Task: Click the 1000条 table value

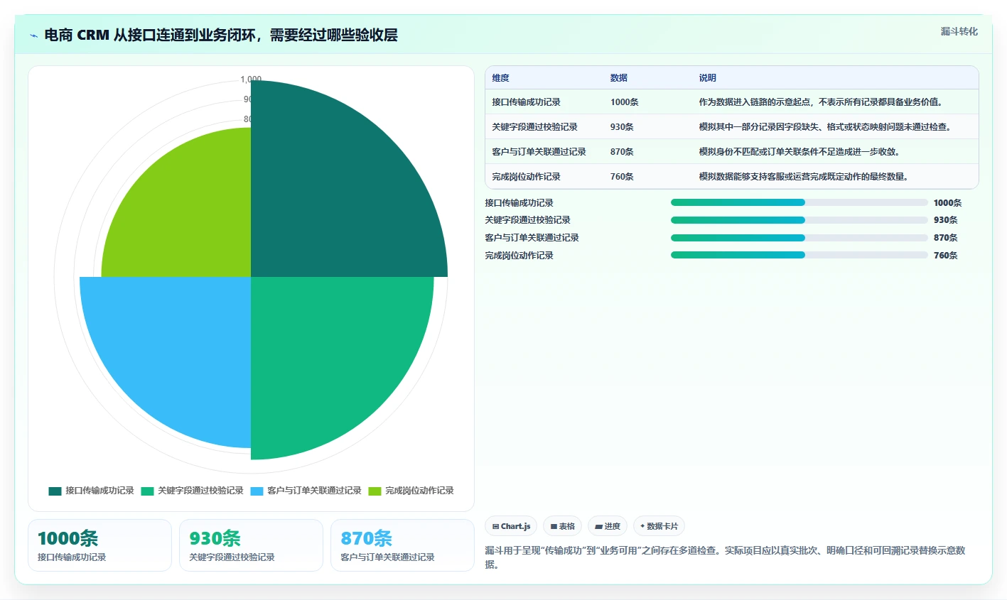Action: 624,102
